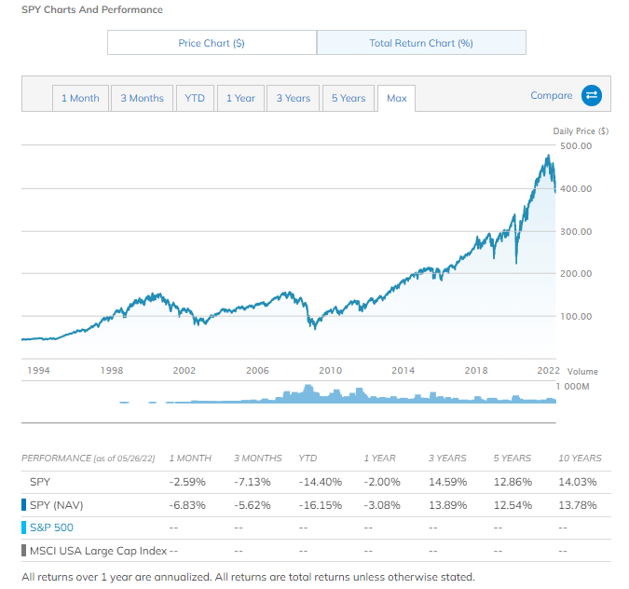Click the Daily Price ($) axis label
Screen dimensions: 629x589
click(581, 131)
